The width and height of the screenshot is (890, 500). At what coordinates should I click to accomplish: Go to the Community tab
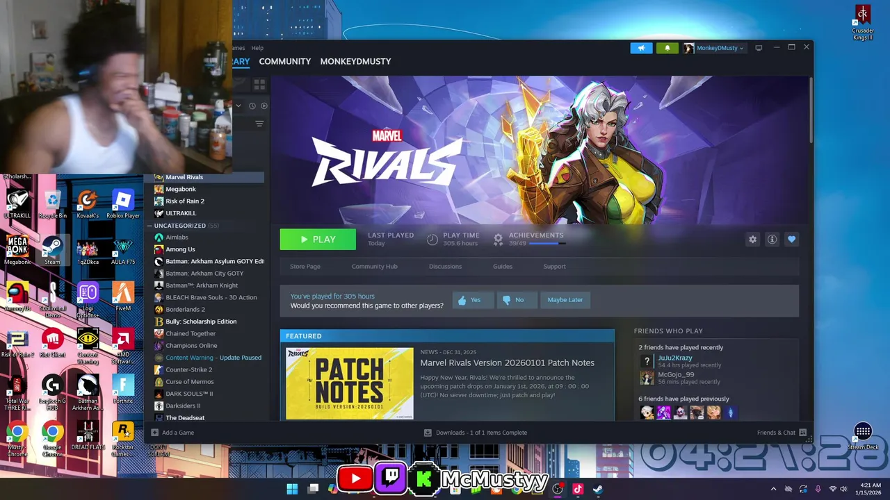point(284,61)
